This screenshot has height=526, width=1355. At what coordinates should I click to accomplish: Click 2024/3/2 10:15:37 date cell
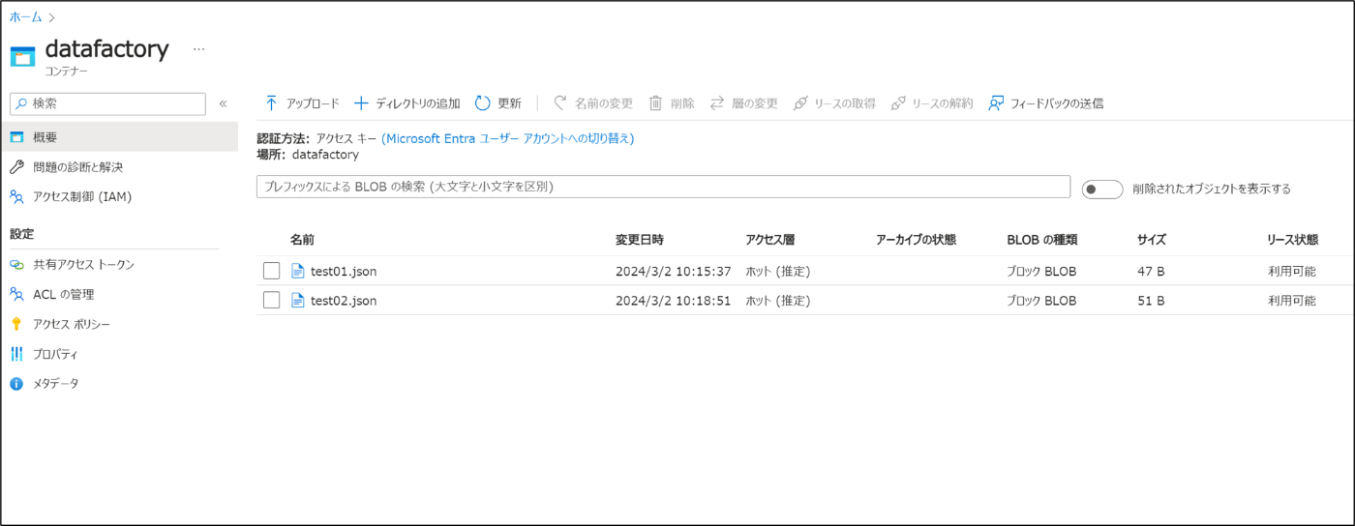click(674, 272)
